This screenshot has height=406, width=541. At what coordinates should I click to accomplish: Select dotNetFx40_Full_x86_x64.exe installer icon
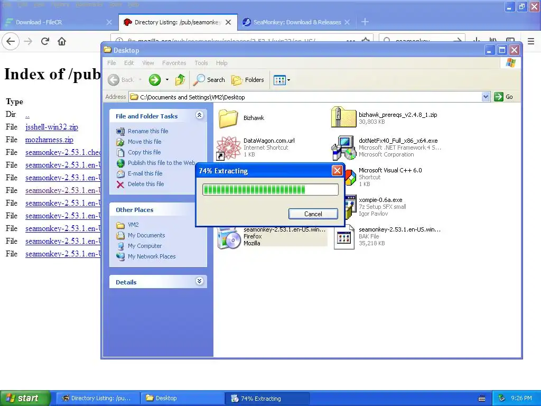[343, 148]
